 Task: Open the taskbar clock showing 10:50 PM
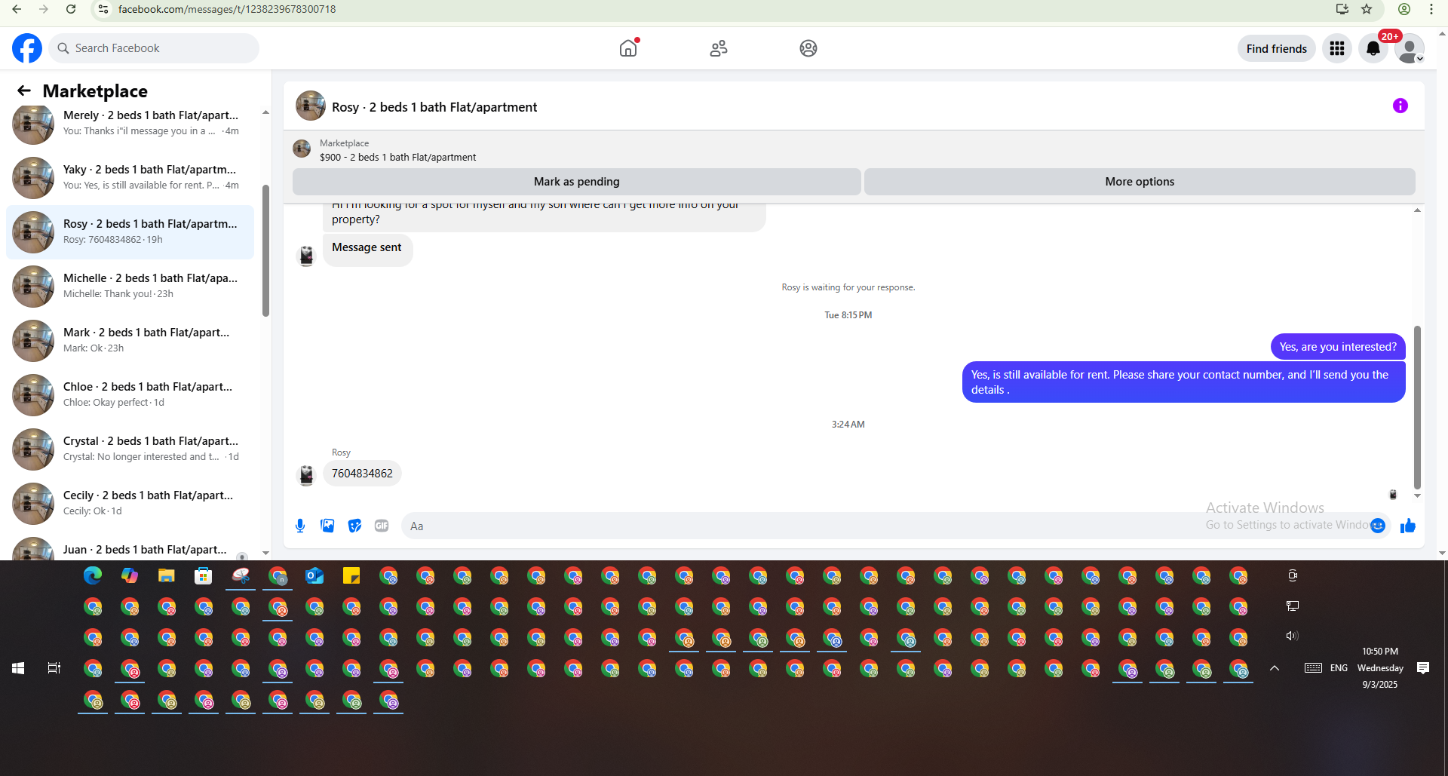(1380, 668)
